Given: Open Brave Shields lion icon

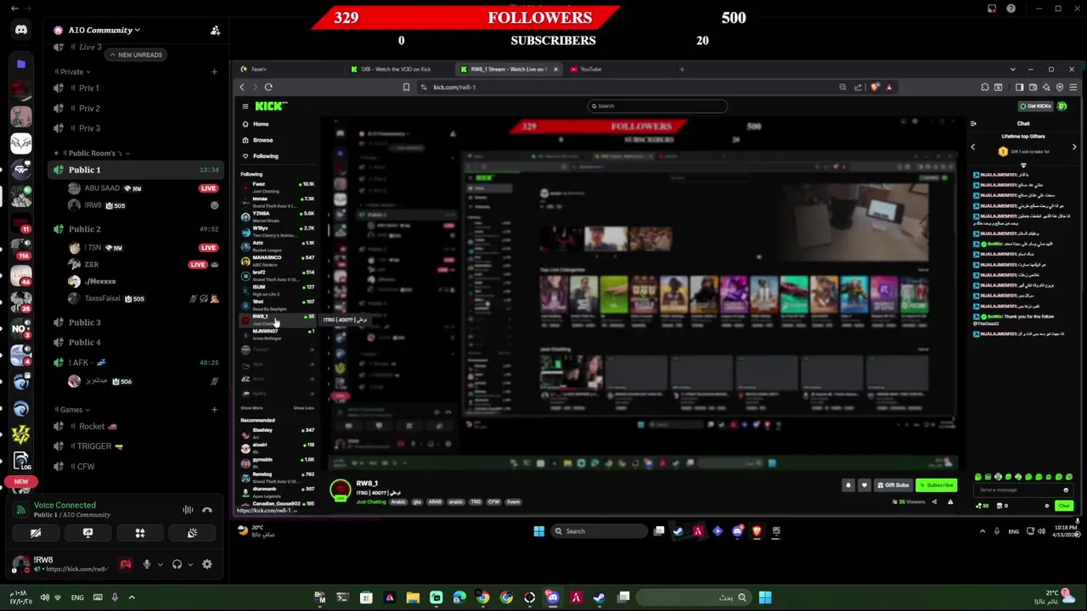Looking at the screenshot, I should (x=876, y=87).
